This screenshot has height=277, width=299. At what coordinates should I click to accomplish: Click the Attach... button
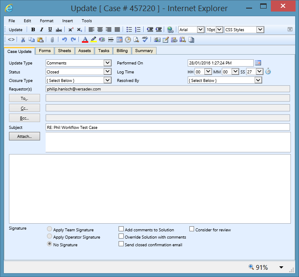(x=24, y=137)
